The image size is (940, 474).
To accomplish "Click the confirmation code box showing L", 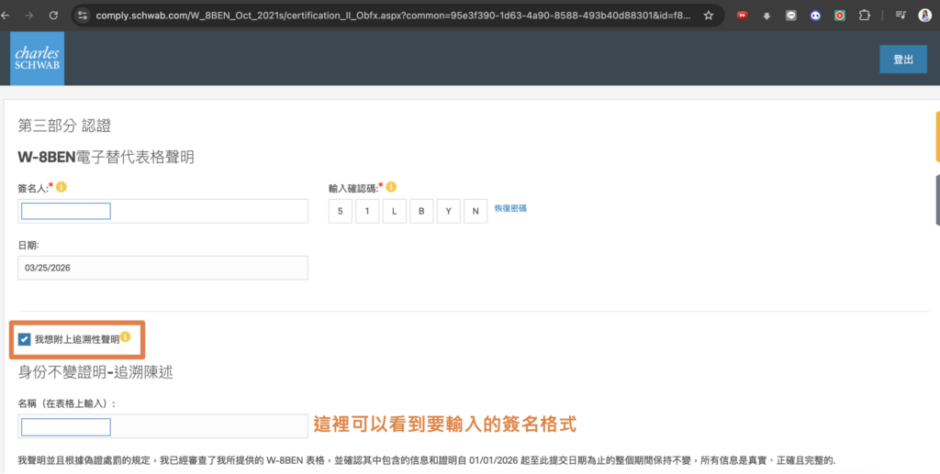I will (394, 211).
